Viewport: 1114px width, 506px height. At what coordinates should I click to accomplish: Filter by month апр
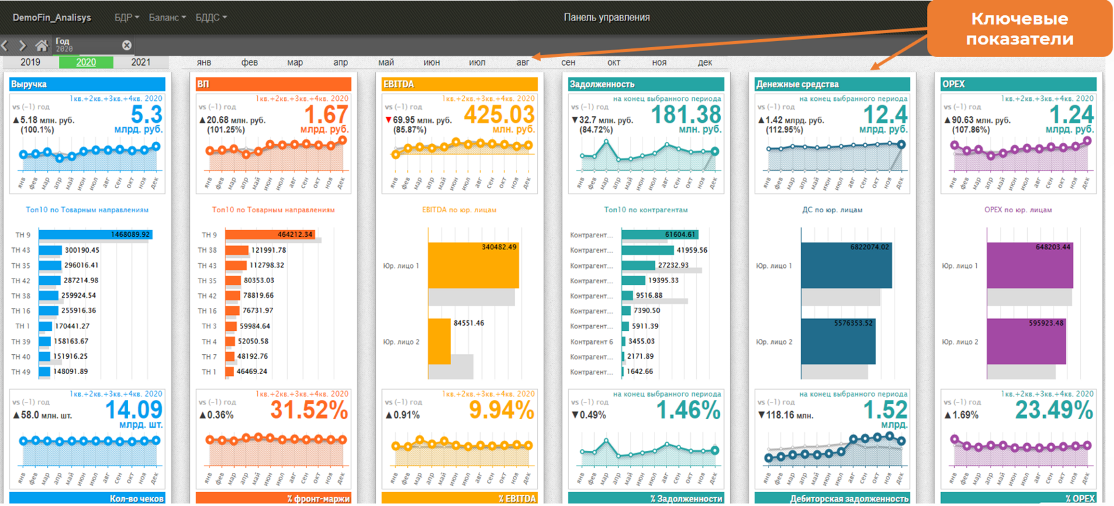[341, 62]
